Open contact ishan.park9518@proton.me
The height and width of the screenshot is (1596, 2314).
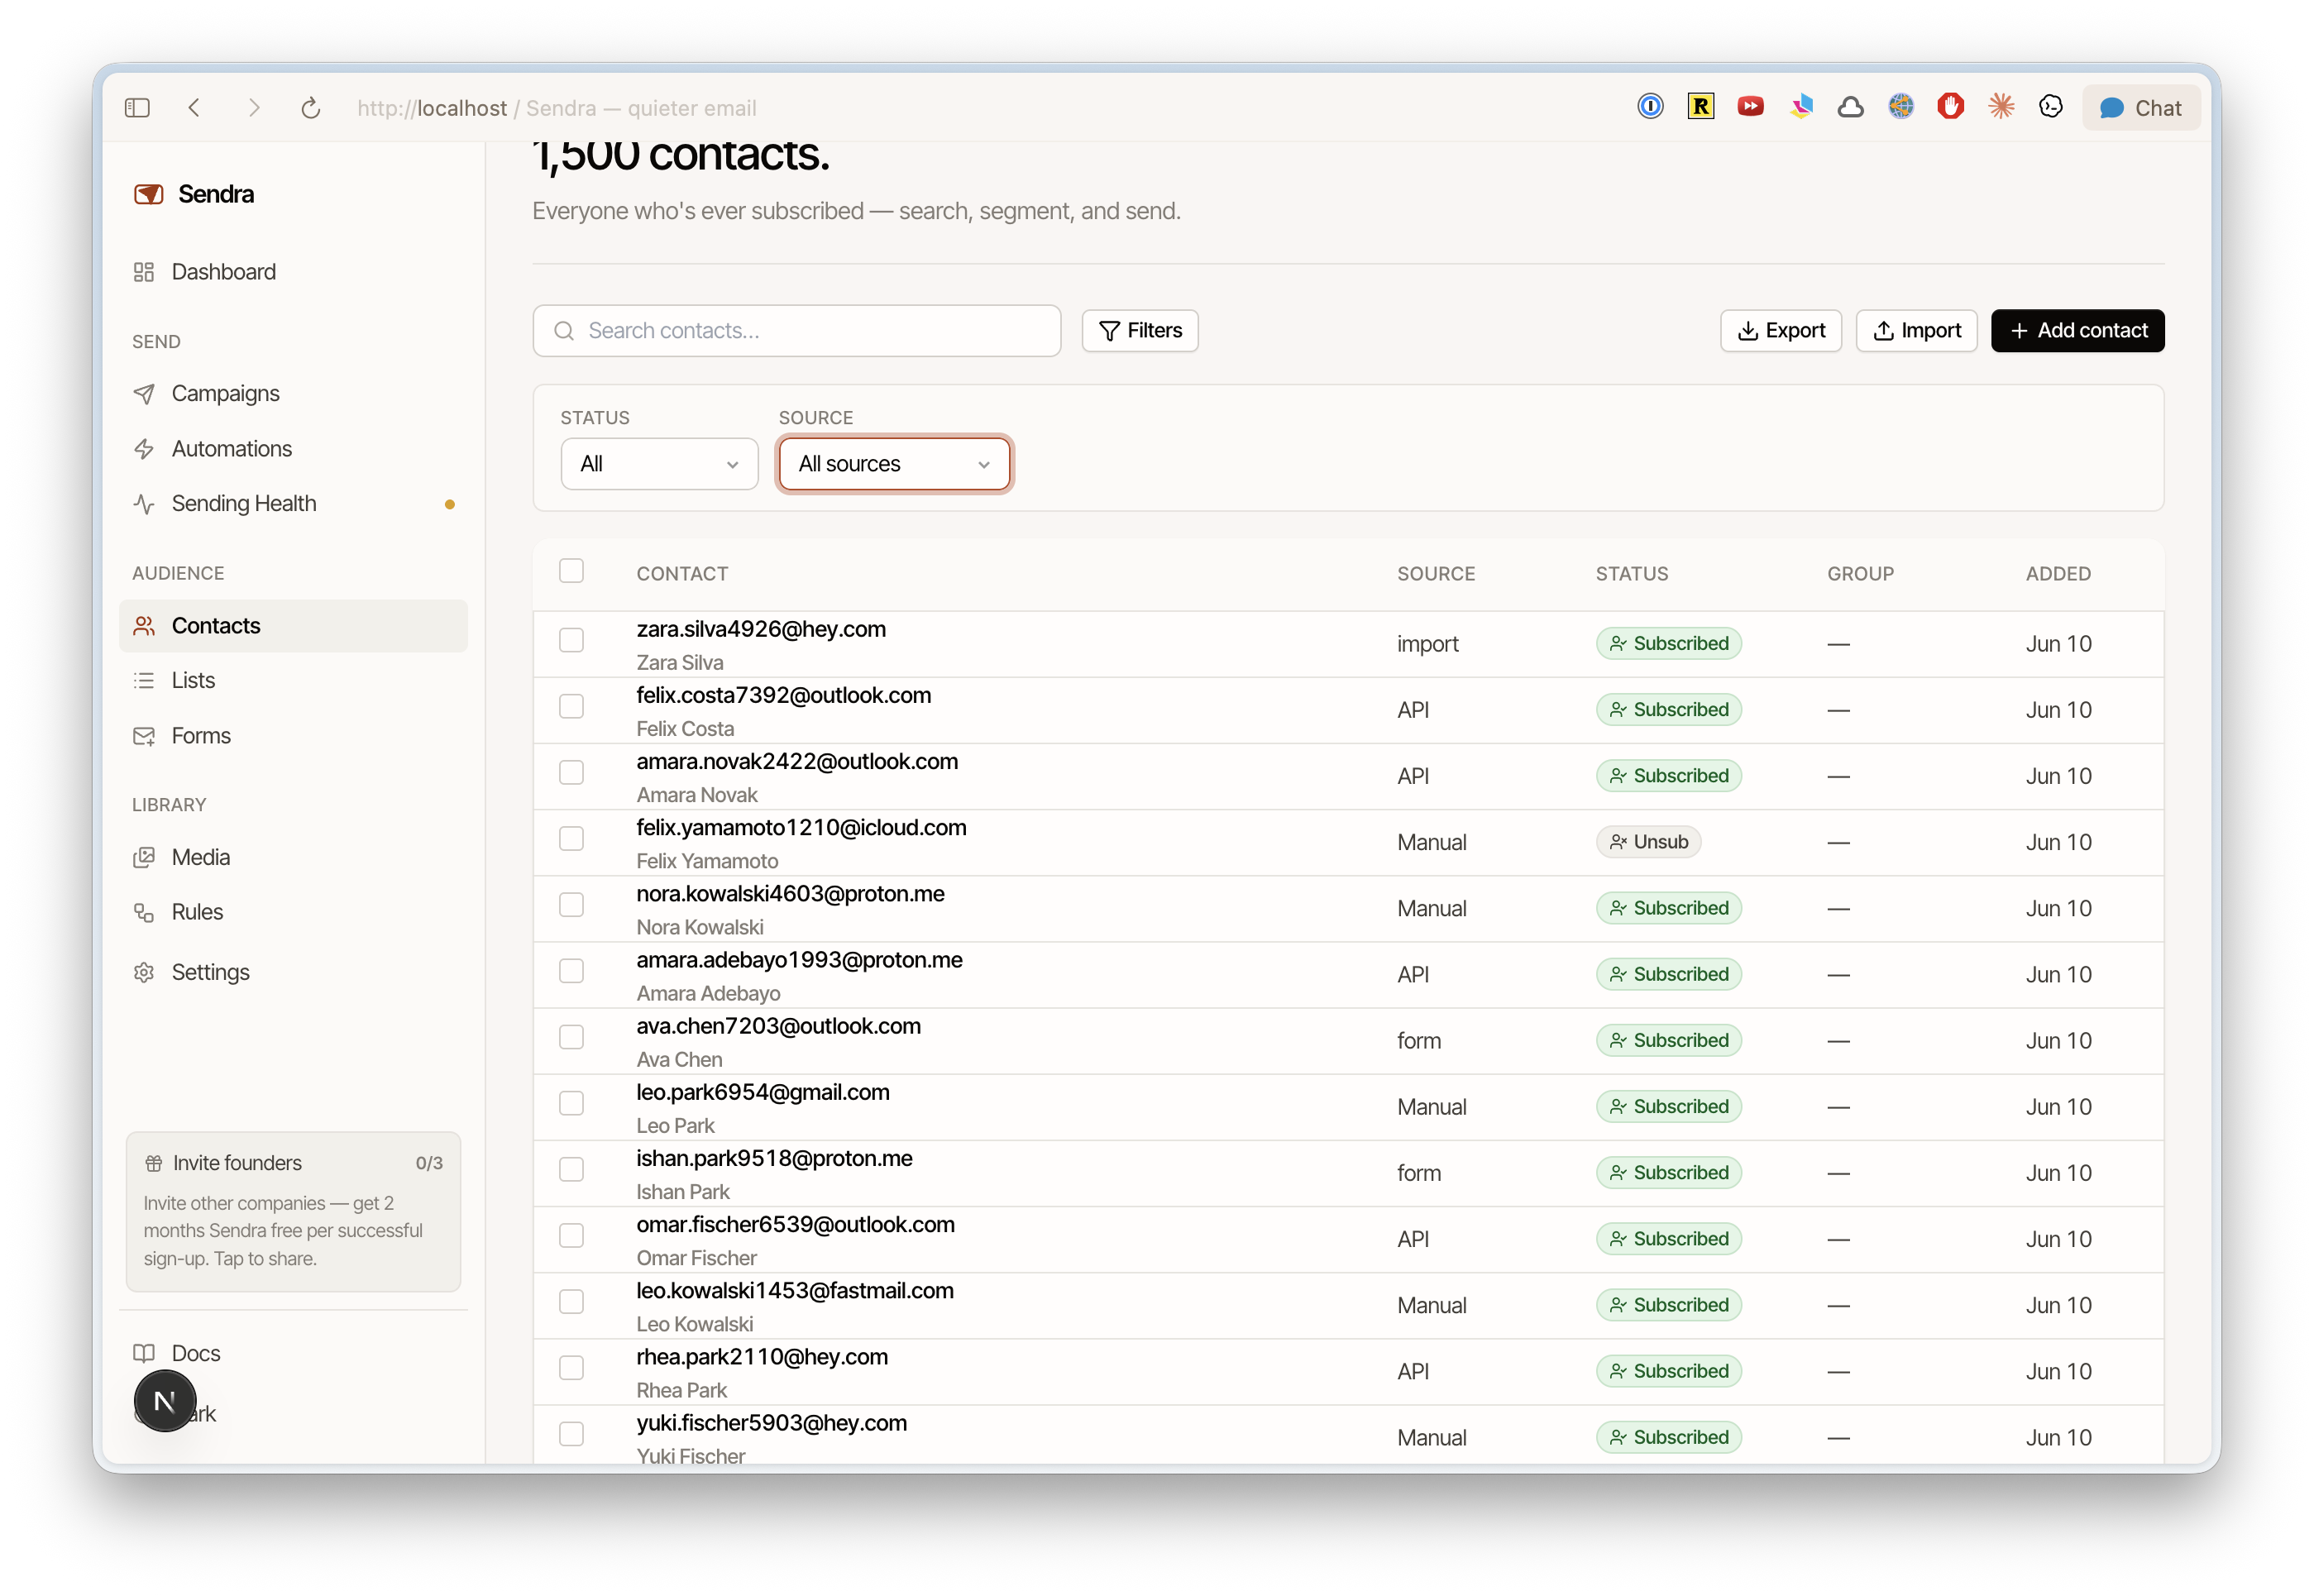coord(774,1158)
